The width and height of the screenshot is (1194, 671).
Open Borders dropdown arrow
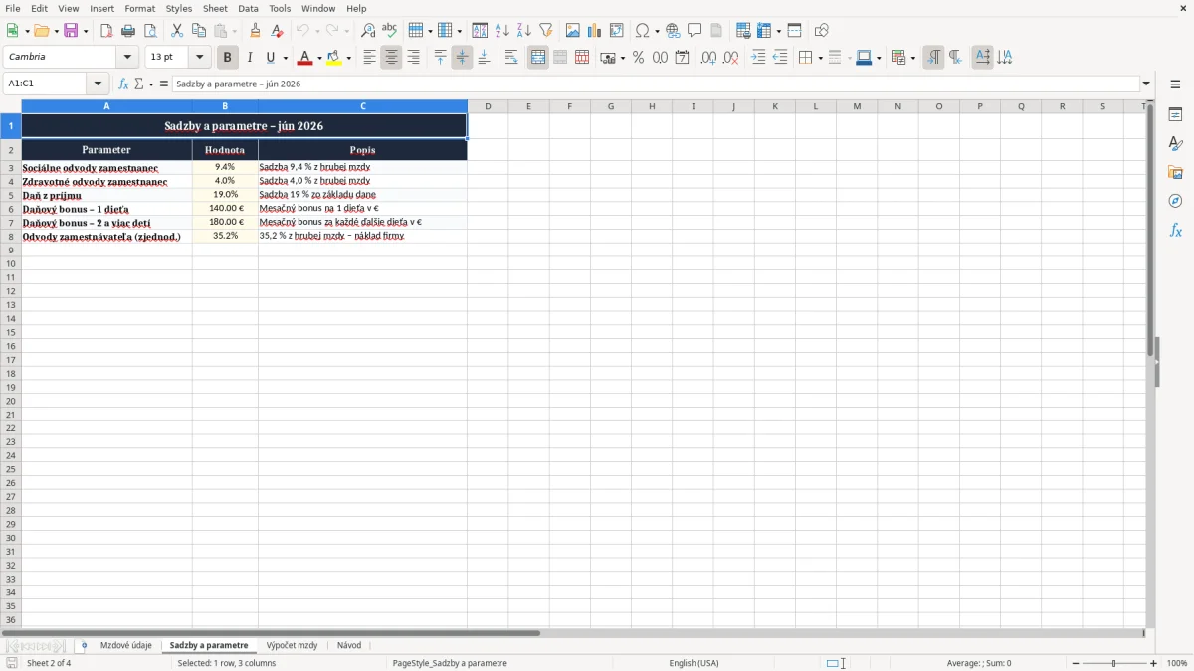coord(819,58)
